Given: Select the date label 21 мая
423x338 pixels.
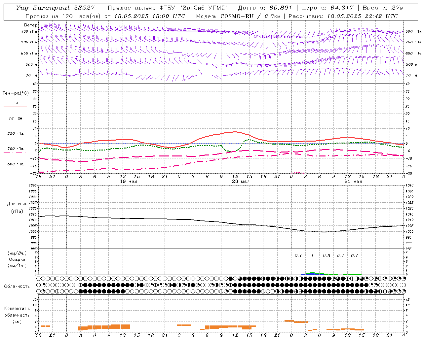Looking at the screenshot, I should pyautogui.click(x=353, y=182).
